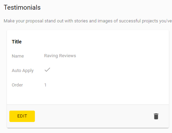The image size is (172, 133).
Task: Select the order value 1
Action: pos(45,85)
